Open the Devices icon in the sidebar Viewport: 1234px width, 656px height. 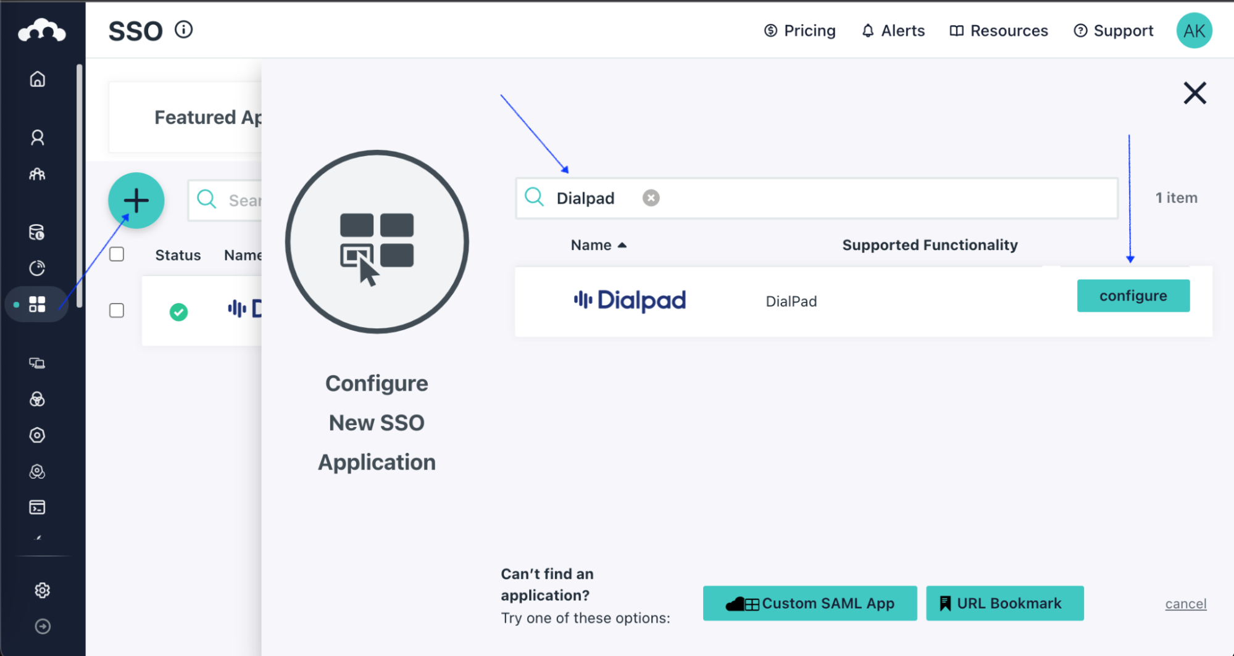(37, 363)
